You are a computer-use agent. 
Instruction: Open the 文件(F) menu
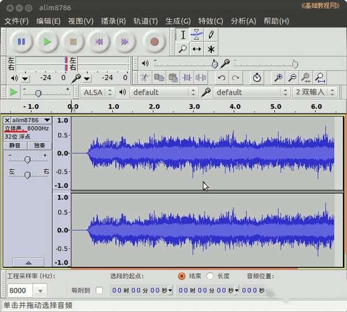tap(16, 21)
